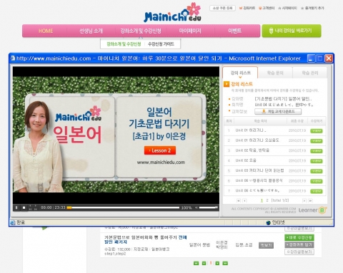This screenshot has width=343, height=273.
Task: Click VIEW for lecture row 1
Action: click(317, 131)
